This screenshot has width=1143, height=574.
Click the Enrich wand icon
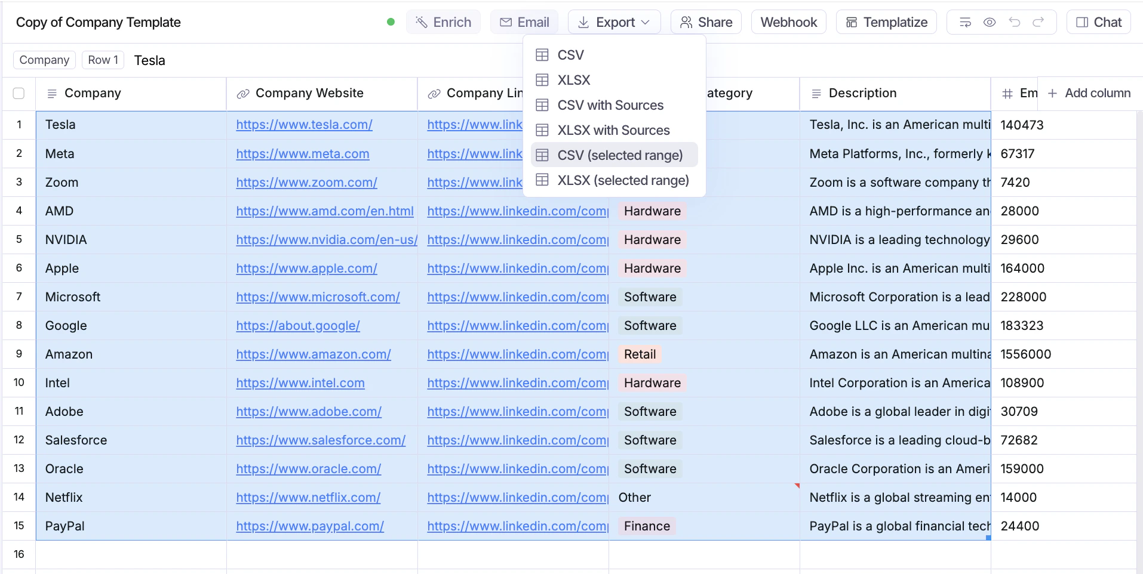[x=422, y=22]
